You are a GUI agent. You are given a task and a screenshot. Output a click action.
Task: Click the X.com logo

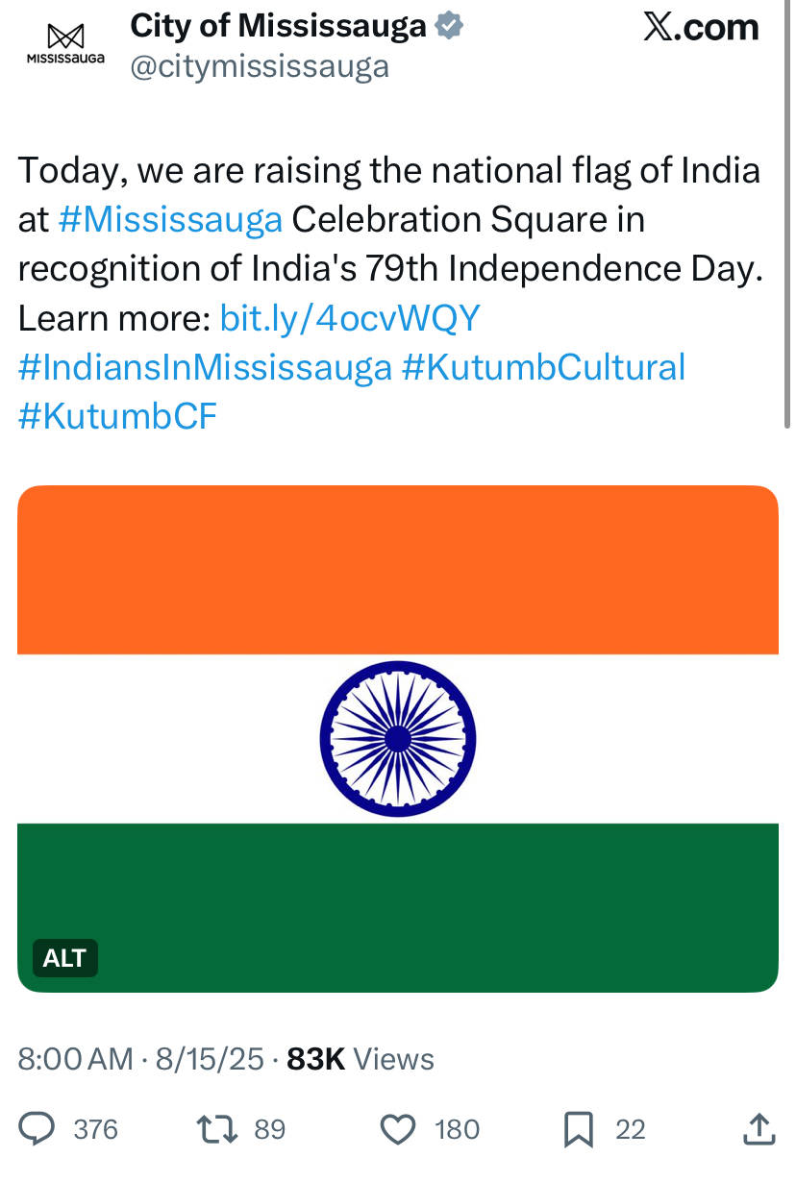(x=701, y=27)
